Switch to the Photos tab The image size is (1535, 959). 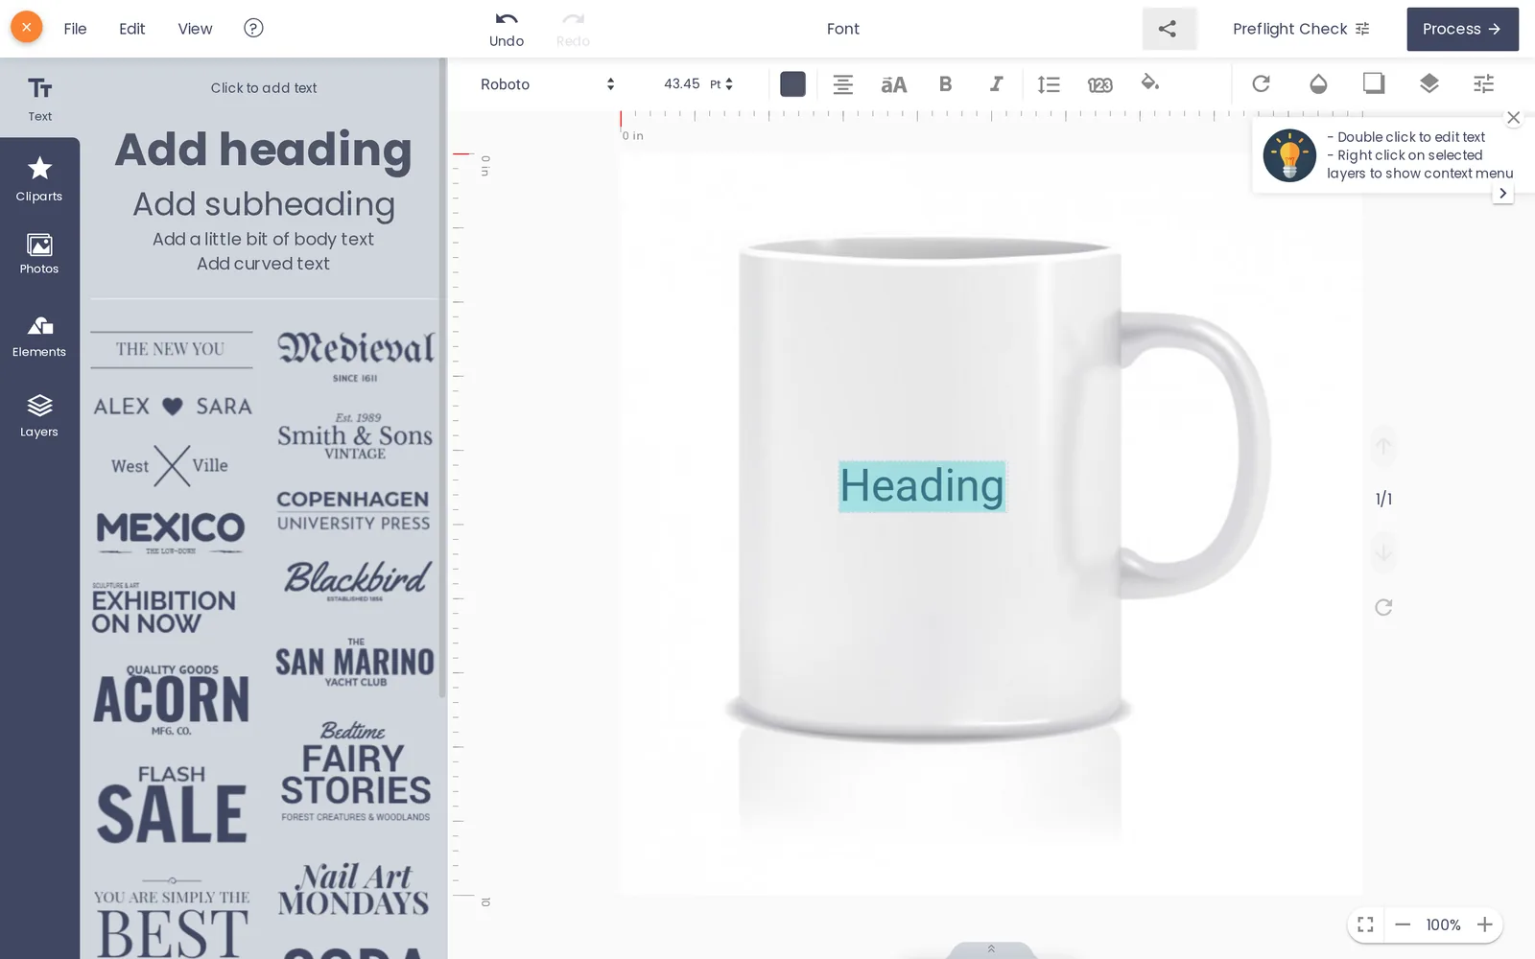pos(39,254)
